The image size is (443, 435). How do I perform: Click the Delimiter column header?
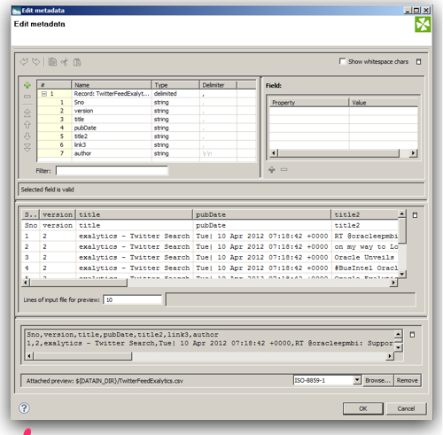[218, 85]
